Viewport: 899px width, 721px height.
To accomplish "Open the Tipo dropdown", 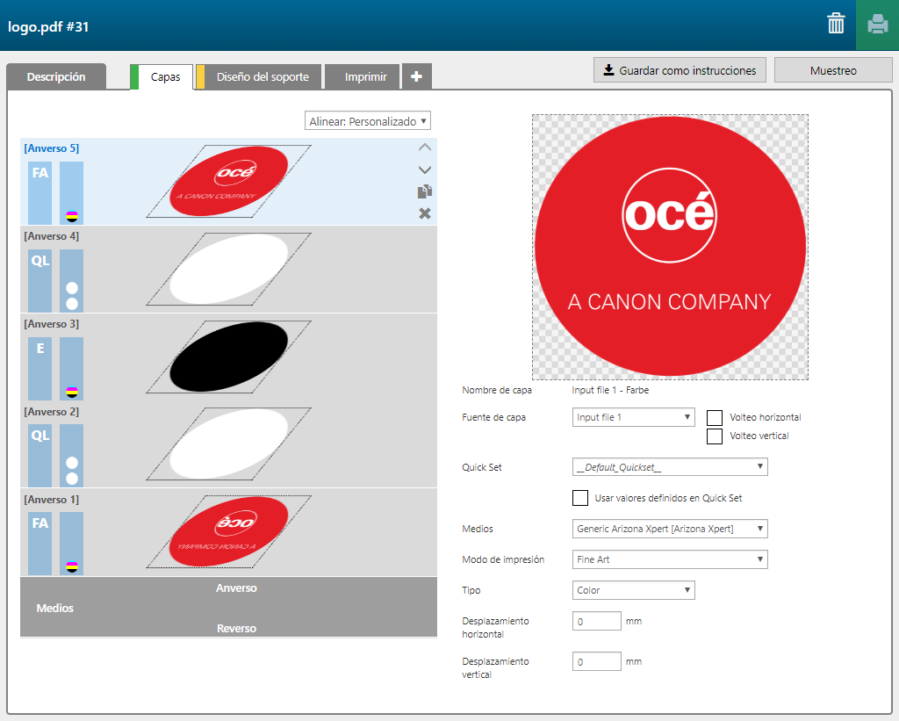I will coord(634,589).
